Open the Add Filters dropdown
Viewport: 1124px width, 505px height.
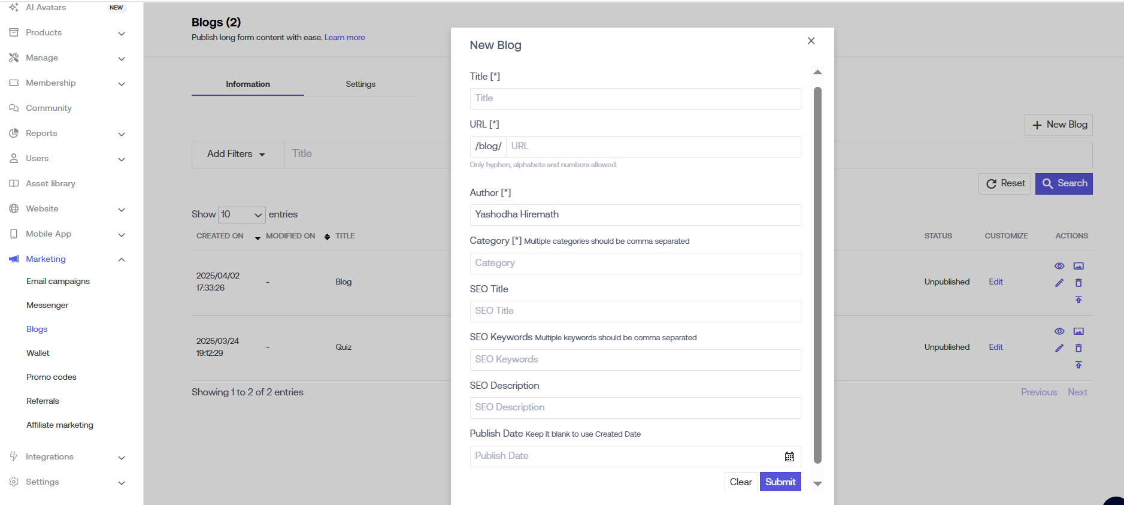coord(237,154)
